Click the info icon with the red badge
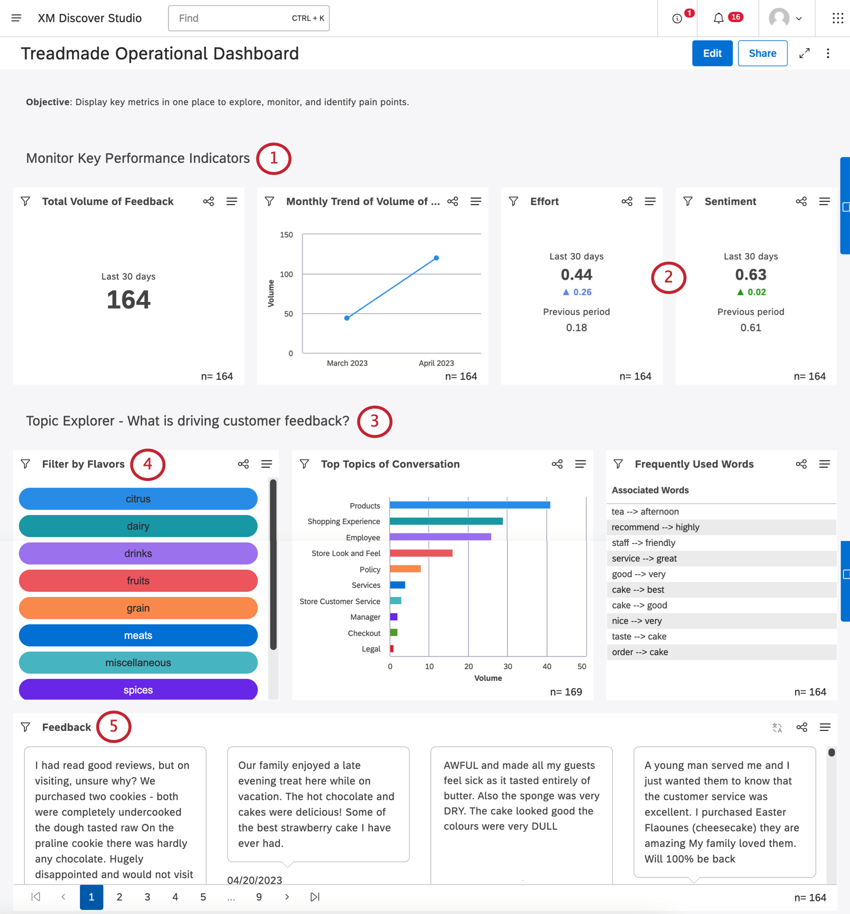Screen dimensions: 850x914 (676, 18)
